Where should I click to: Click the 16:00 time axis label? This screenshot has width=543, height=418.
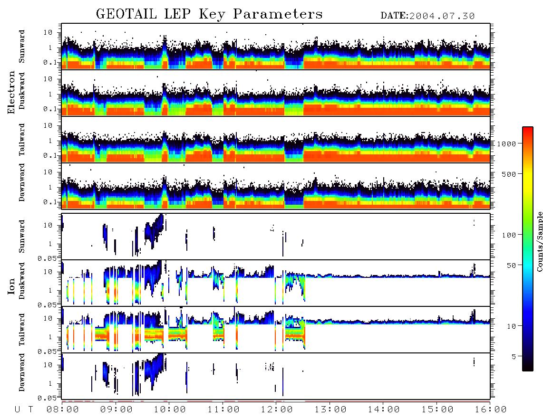pos(491,410)
